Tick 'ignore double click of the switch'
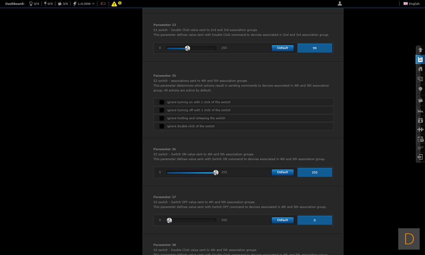425x255 pixels. coord(162,126)
